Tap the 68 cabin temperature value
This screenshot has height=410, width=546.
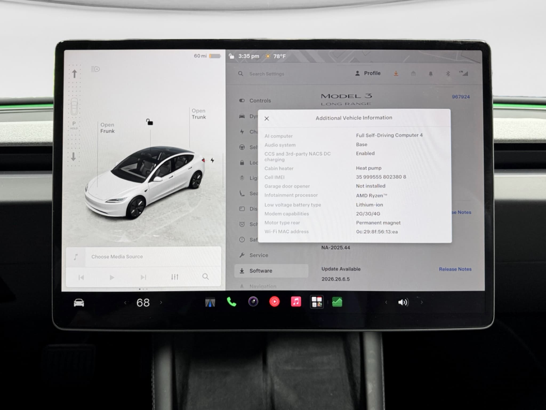(x=143, y=303)
